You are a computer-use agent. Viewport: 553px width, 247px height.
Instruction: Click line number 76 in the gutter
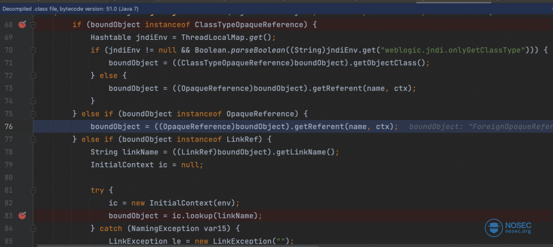(x=8, y=126)
